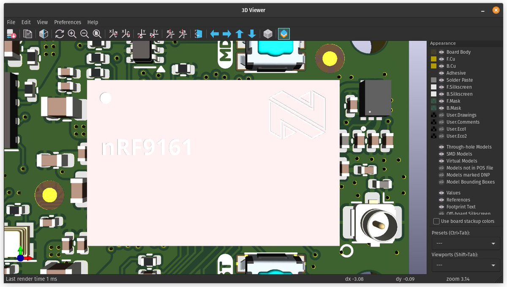The height and width of the screenshot is (287, 507).
Task: Toggle raytracing render mode cube icon
Action: click(44, 34)
